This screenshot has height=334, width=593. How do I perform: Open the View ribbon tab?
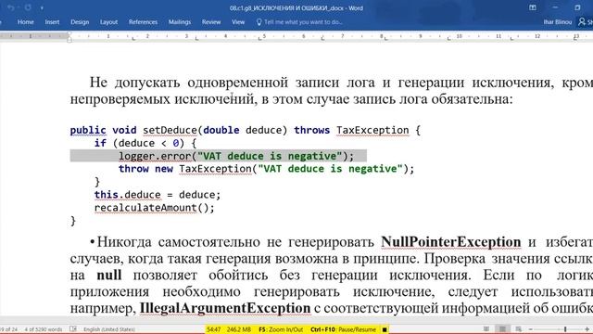pyautogui.click(x=238, y=22)
